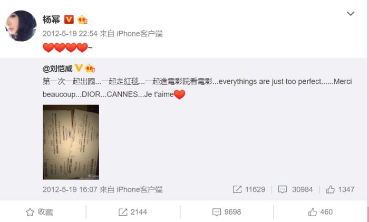Open the post options chevron menu
The height and width of the screenshot is (222, 369).
click(x=351, y=14)
